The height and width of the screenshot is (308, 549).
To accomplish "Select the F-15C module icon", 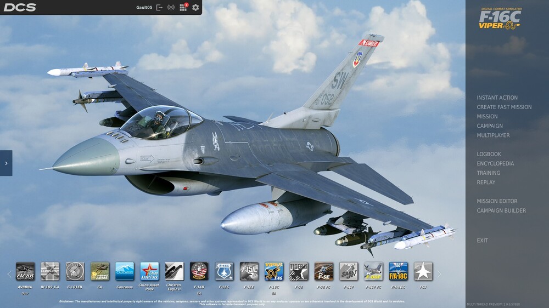I will click(x=224, y=271).
